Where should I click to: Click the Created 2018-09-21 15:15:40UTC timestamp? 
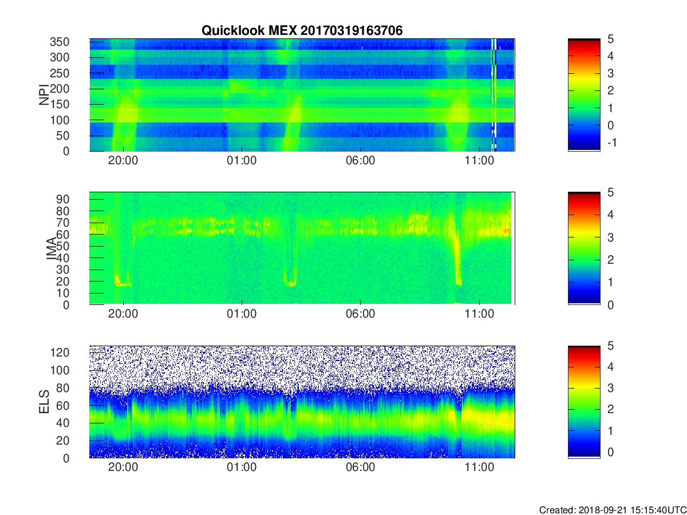613,509
